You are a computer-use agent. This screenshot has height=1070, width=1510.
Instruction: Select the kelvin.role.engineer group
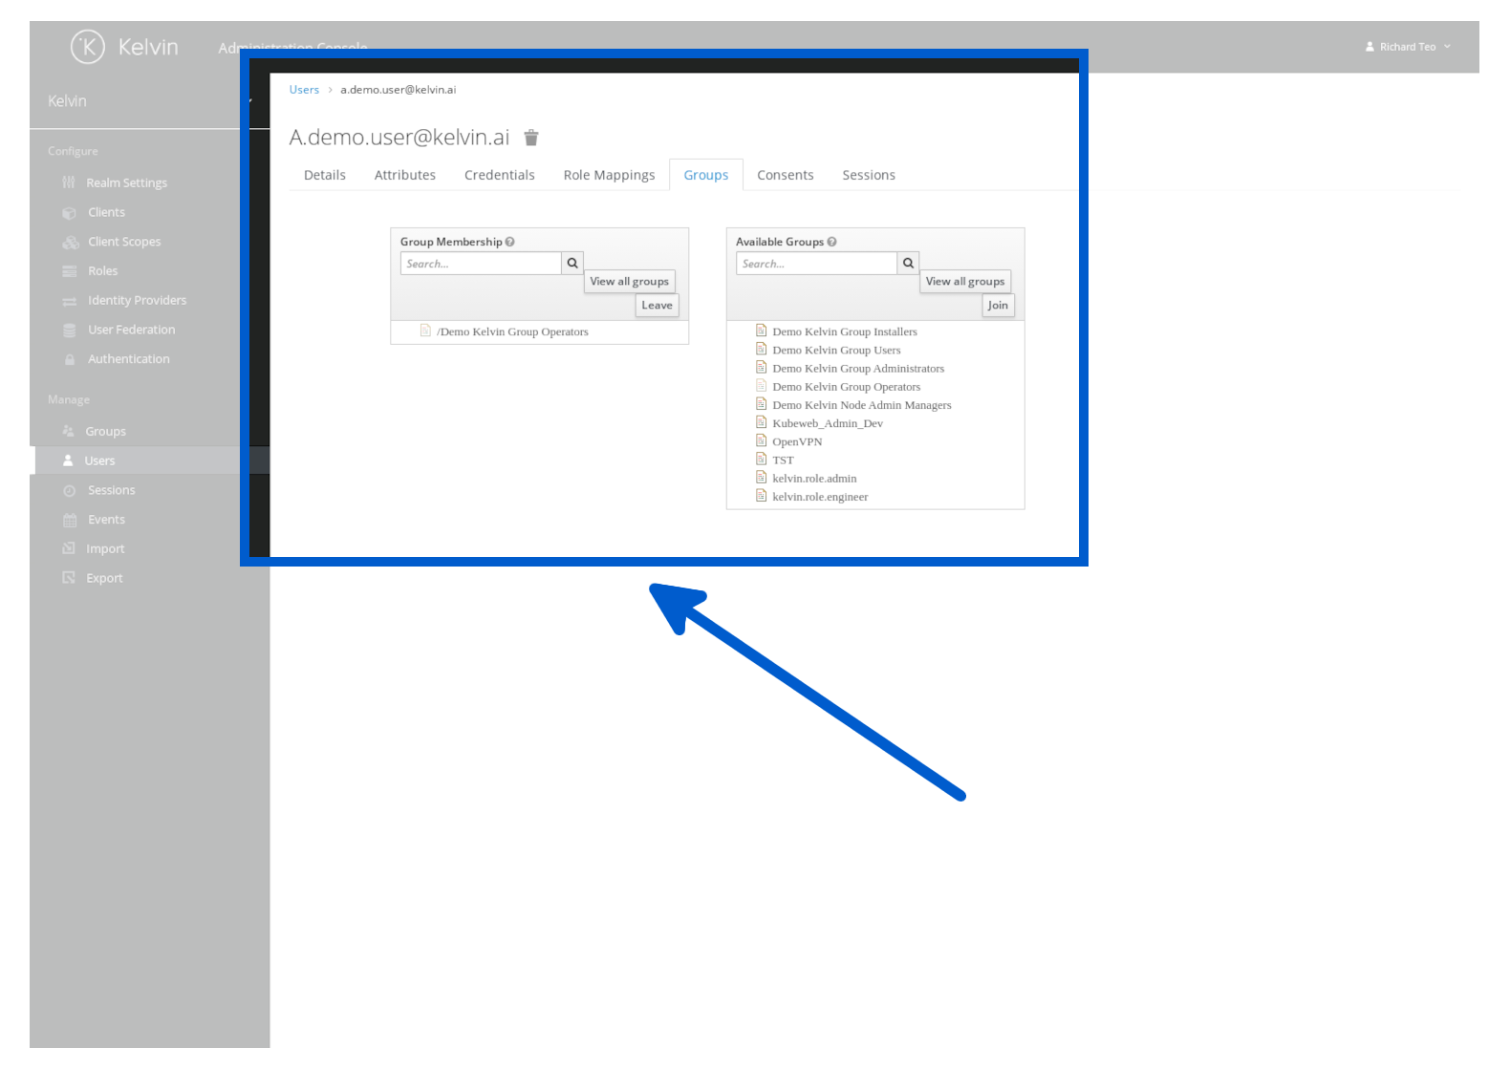tap(820, 497)
